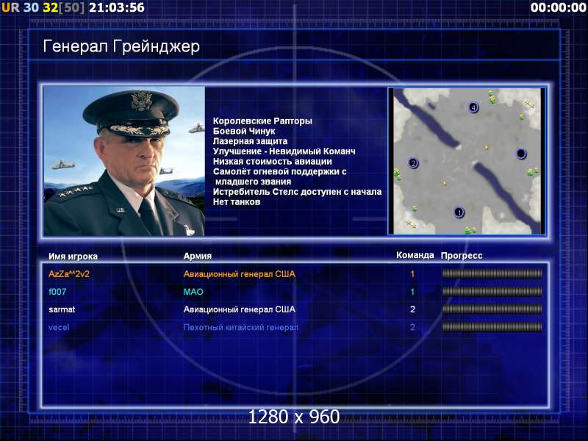Viewport: 588px width, 441px height.
Task: Select player name "f007"
Action: 57,291
